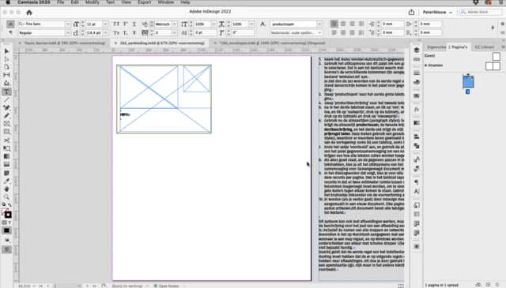Viewport: 506px width, 288px height.
Task: Select page 1 thumbnail in Pages panel
Action: click(468, 82)
